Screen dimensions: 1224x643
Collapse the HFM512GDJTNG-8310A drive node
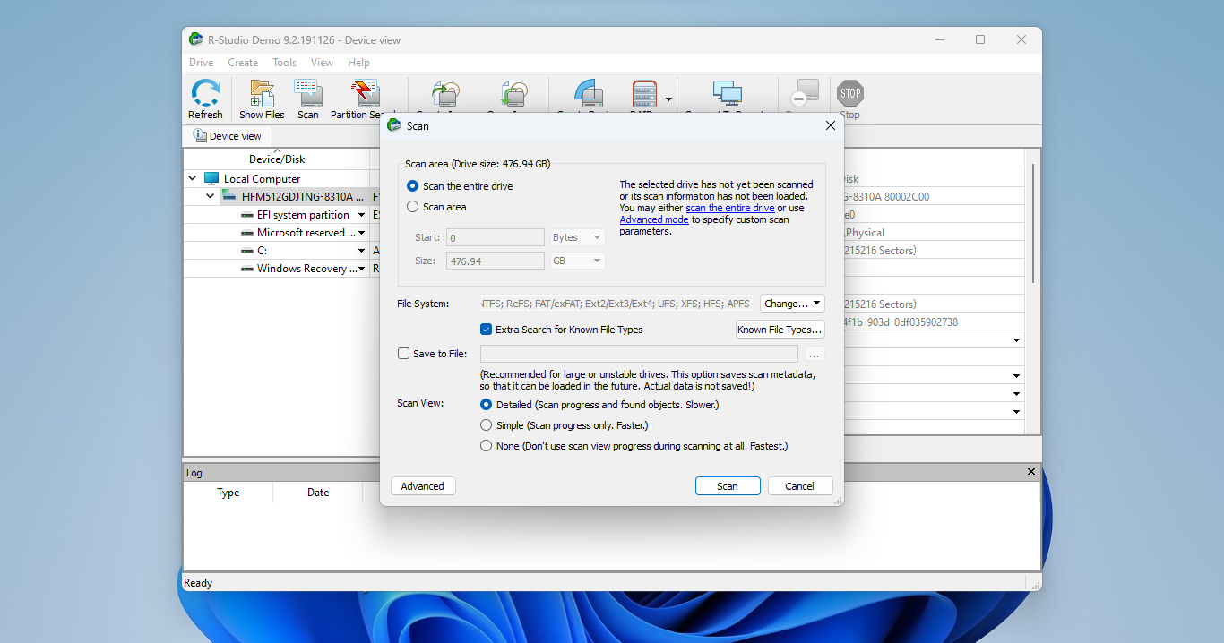(x=211, y=196)
